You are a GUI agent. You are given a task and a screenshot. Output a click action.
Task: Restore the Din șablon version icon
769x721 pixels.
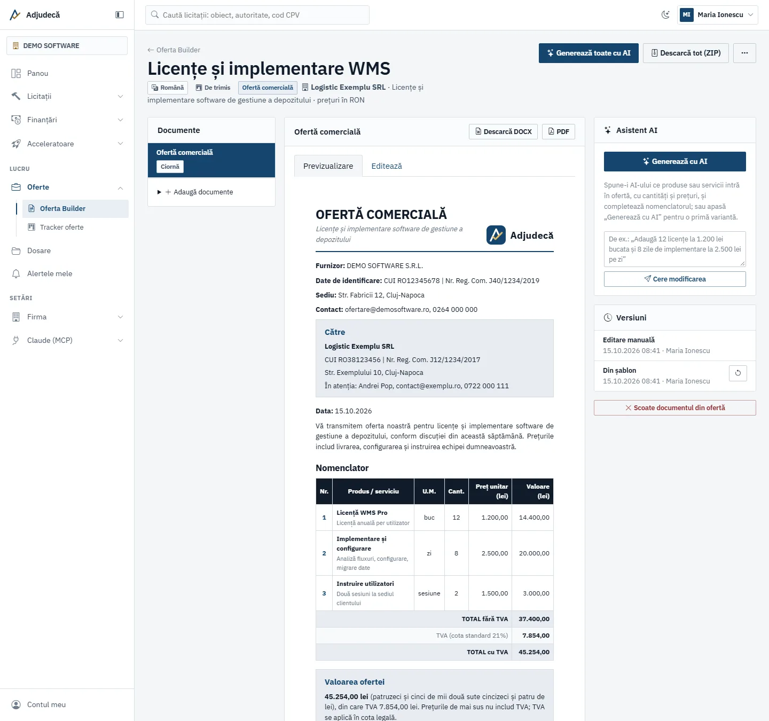pos(738,373)
